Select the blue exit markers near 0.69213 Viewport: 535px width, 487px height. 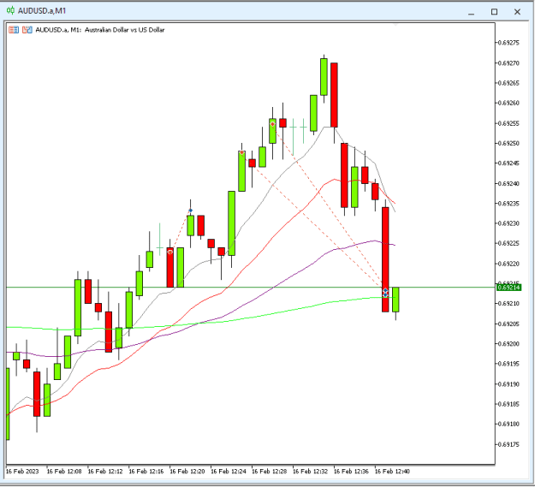385,292
